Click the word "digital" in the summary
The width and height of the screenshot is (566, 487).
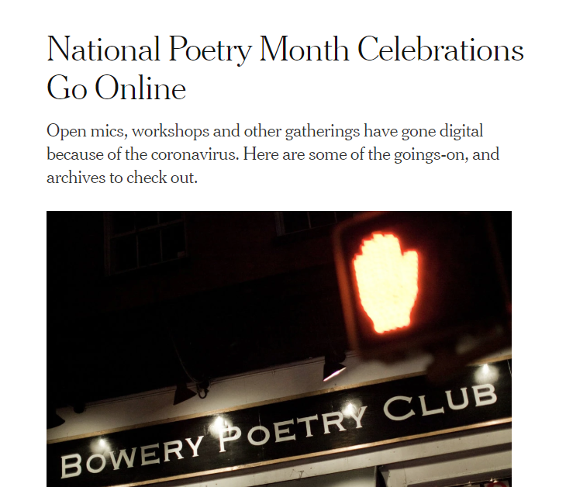460,131
